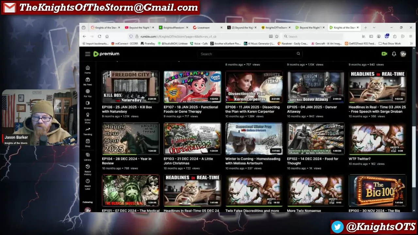418x235 pixels.
Task: Open the More Twix Nonsense title
Action: tap(304, 211)
